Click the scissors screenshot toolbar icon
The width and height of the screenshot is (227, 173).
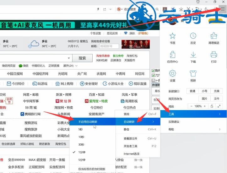(188, 9)
